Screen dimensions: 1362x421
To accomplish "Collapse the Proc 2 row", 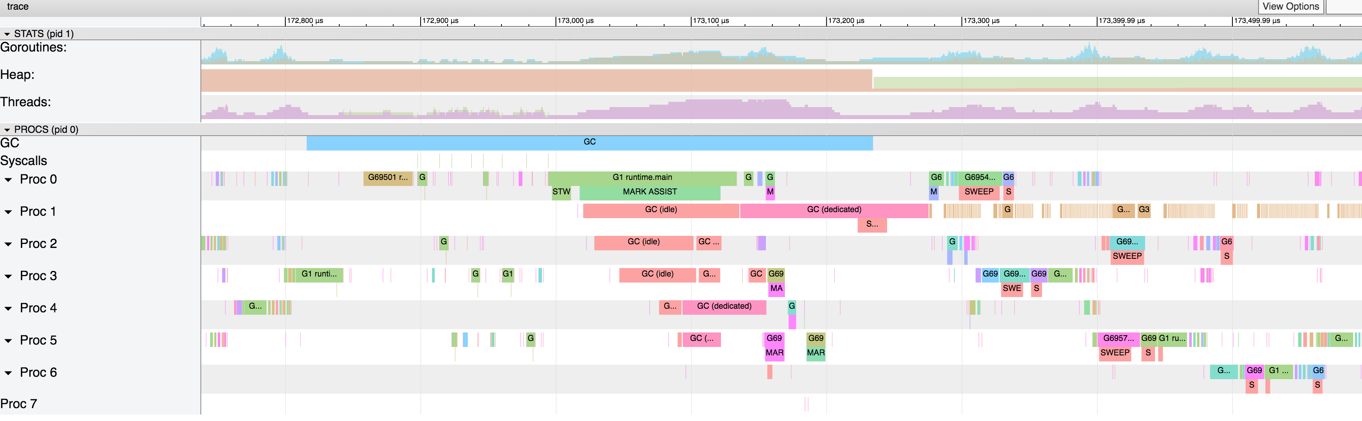I will click(8, 244).
